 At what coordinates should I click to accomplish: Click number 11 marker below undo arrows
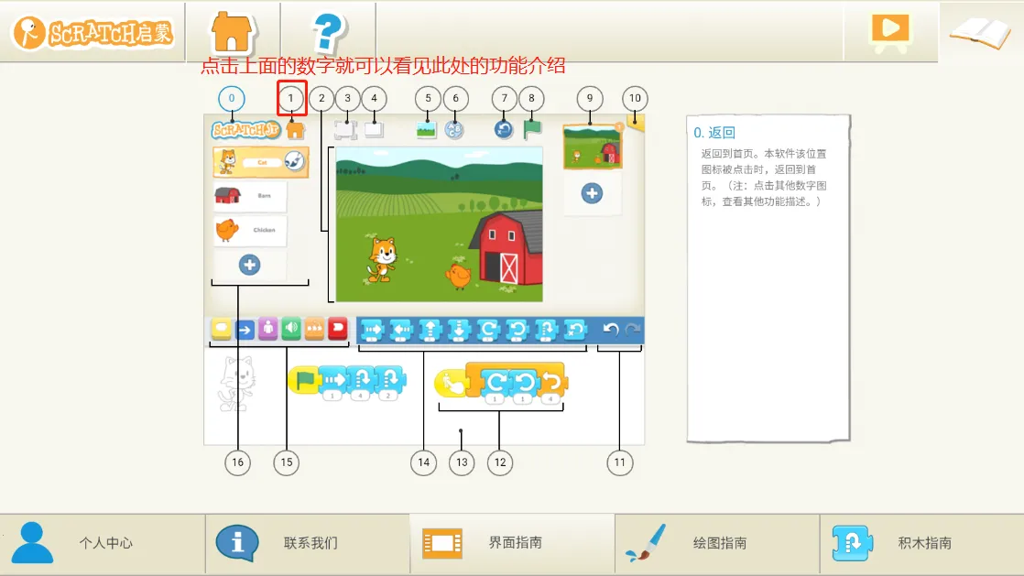point(620,462)
